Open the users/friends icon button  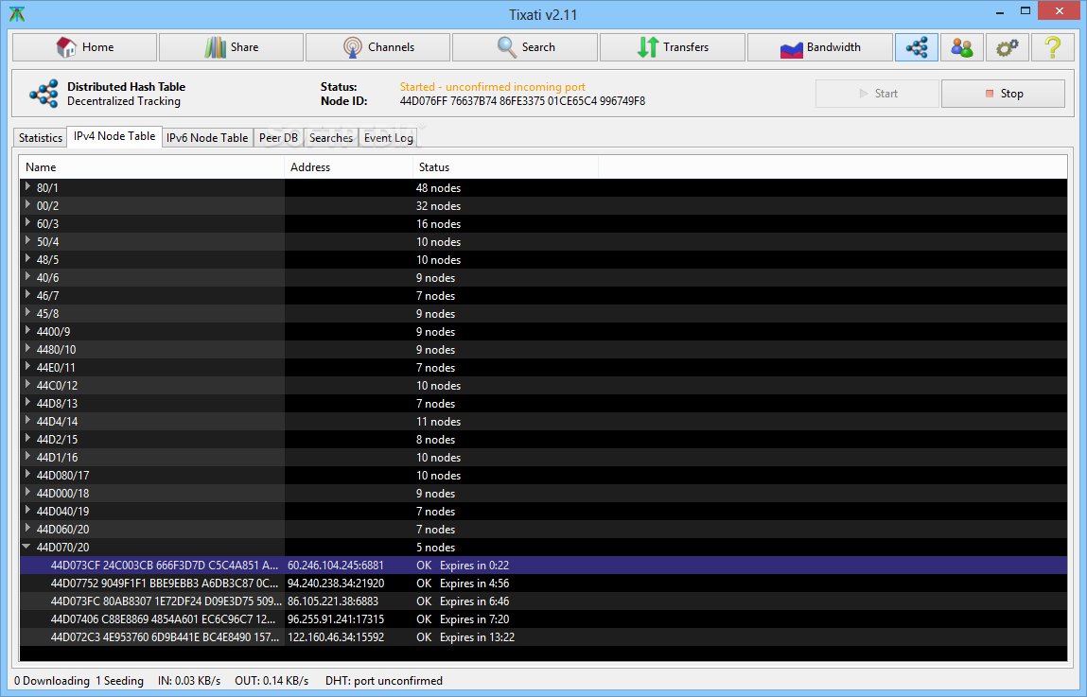coord(961,47)
